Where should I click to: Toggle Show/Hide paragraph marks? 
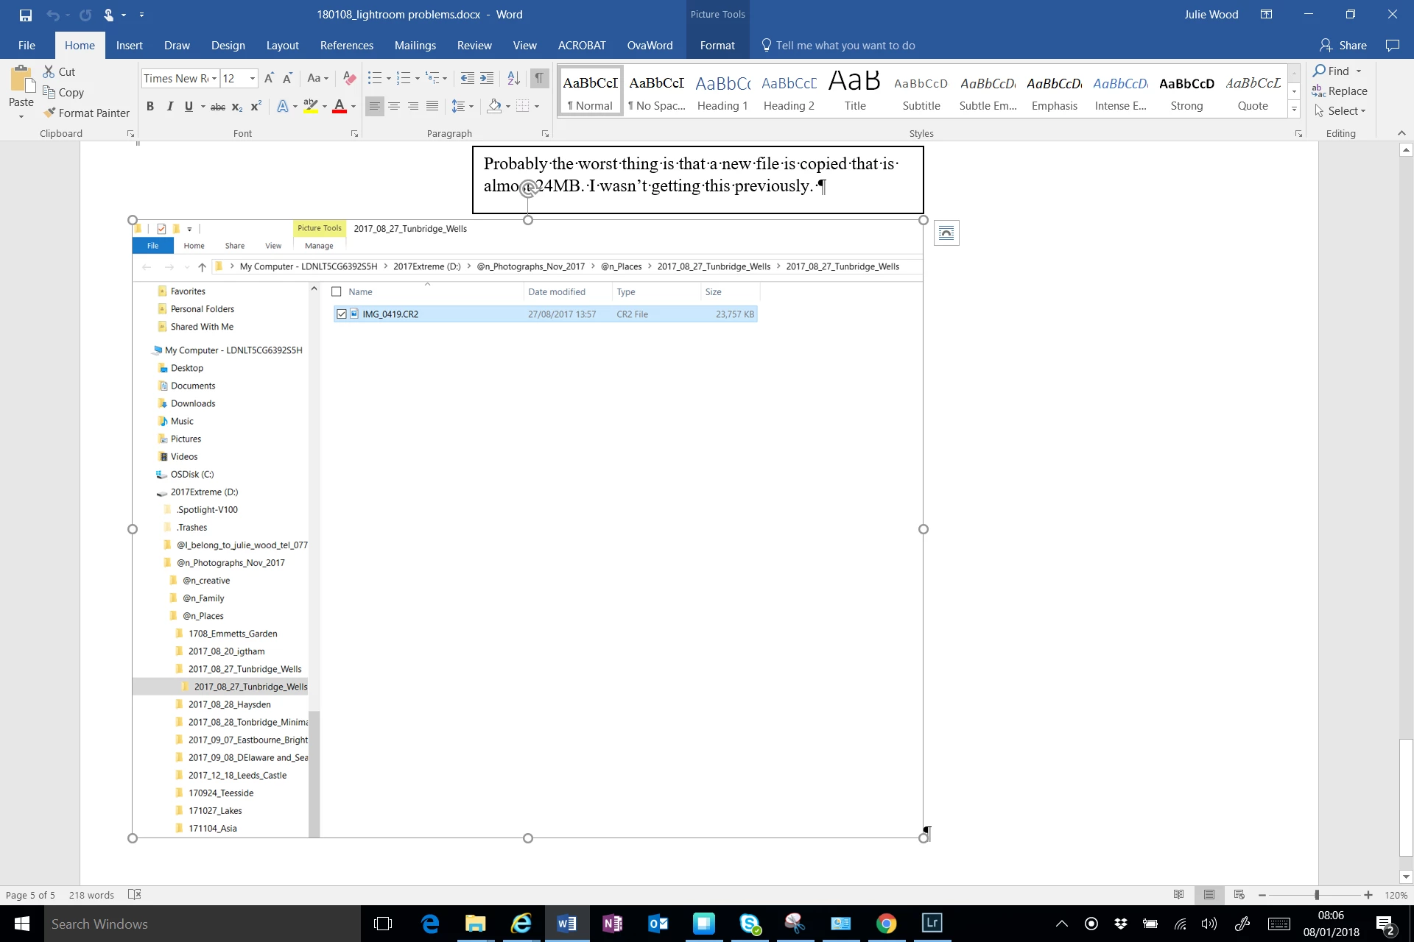(x=540, y=78)
